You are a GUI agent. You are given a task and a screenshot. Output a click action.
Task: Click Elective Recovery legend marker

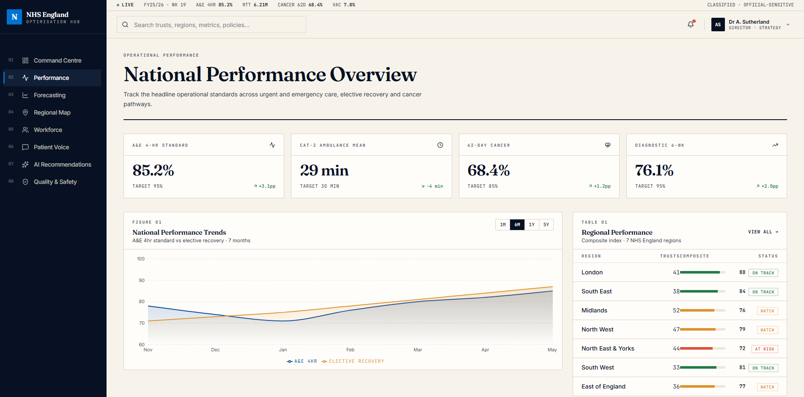click(324, 361)
